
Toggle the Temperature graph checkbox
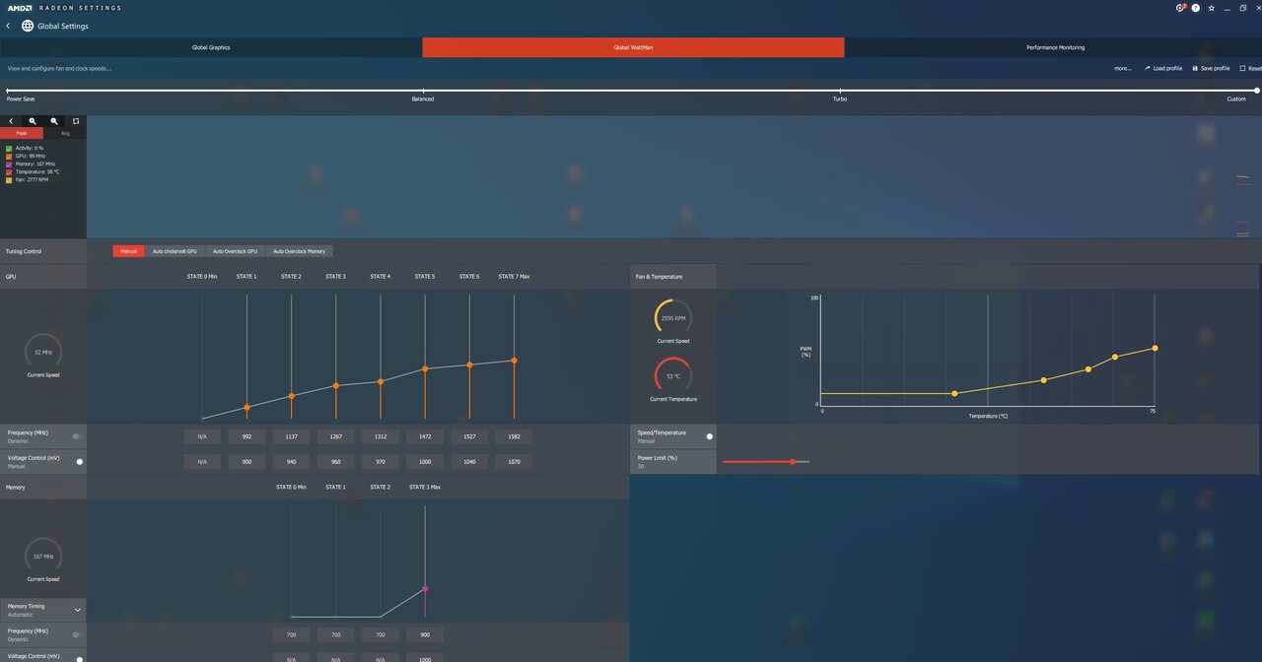9,171
